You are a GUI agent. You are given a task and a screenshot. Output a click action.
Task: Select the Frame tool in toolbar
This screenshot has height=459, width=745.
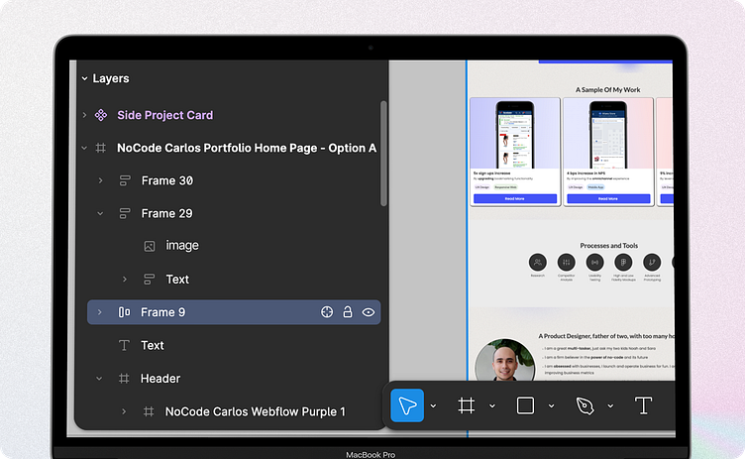(x=466, y=405)
